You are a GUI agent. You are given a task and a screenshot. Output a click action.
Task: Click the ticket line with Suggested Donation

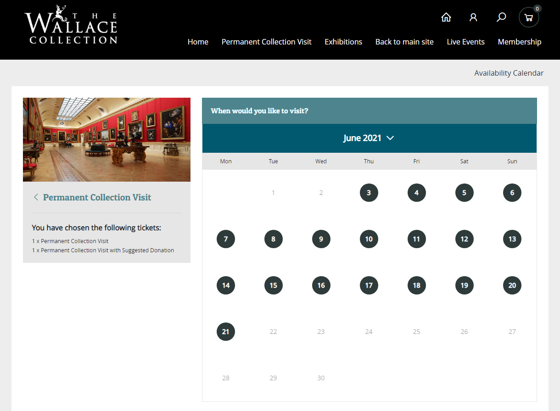click(103, 250)
